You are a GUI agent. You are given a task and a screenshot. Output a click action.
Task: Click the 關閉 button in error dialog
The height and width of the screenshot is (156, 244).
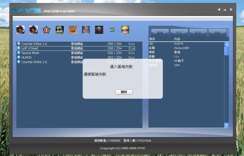124,92
